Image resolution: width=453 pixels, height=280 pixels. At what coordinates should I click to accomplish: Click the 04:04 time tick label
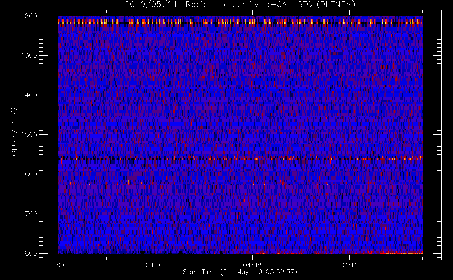pyautogui.click(x=155, y=265)
